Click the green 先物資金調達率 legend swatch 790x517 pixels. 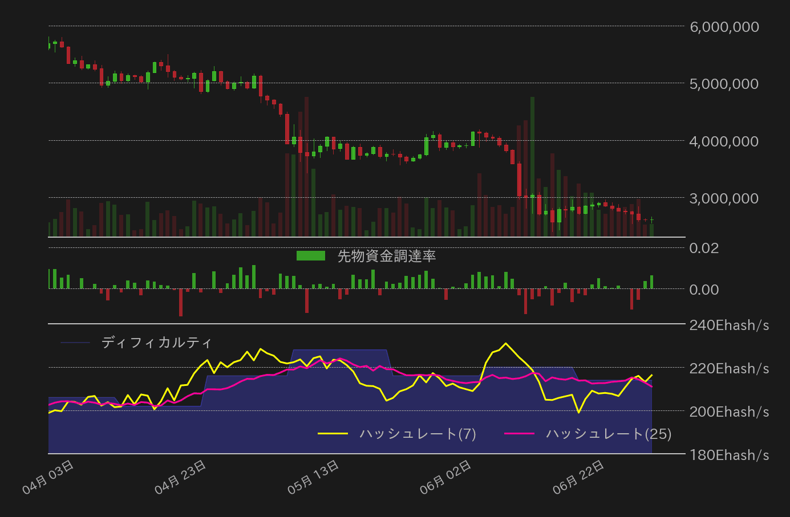310,256
